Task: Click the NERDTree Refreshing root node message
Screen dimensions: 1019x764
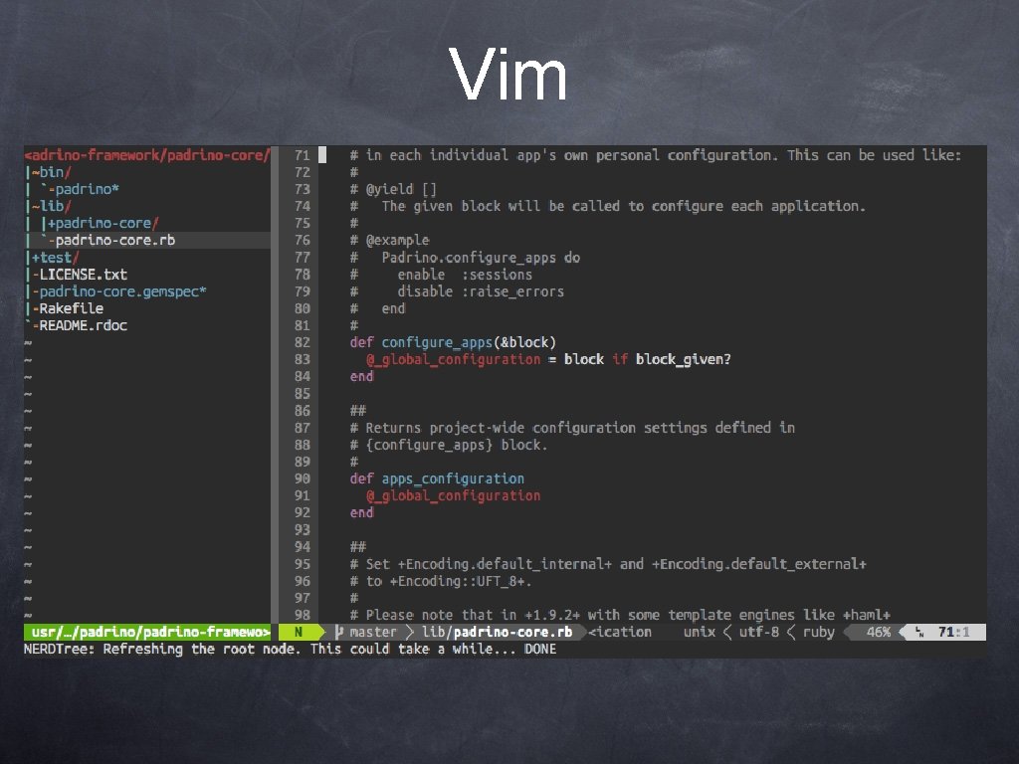Action: [x=290, y=649]
